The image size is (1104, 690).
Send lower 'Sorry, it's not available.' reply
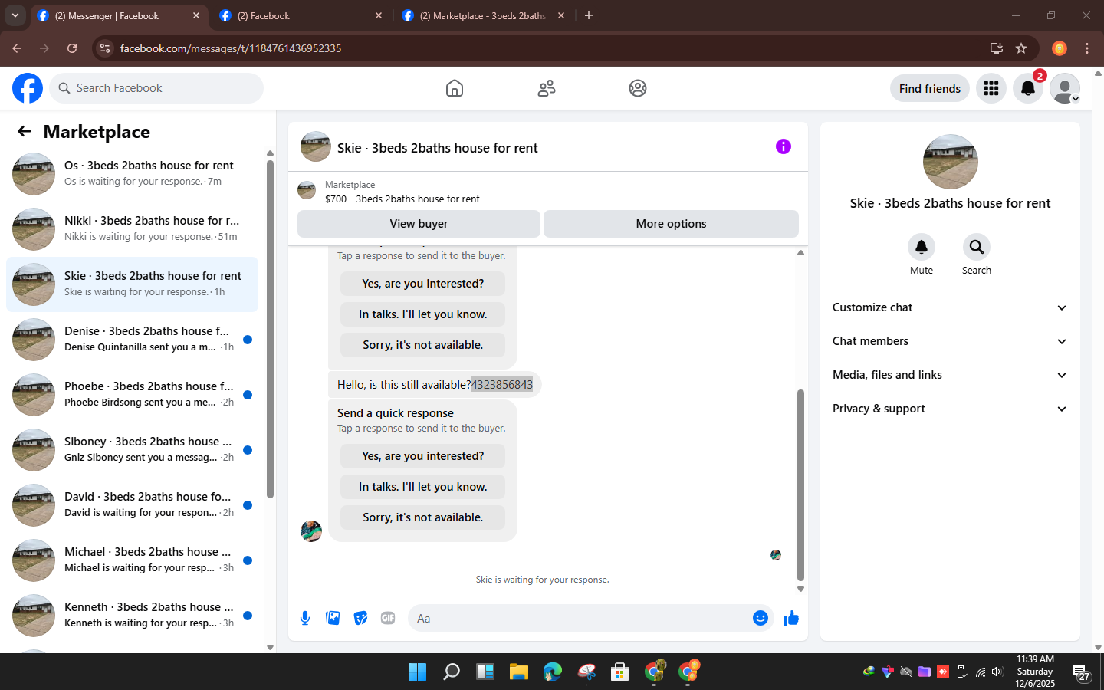coord(422,517)
